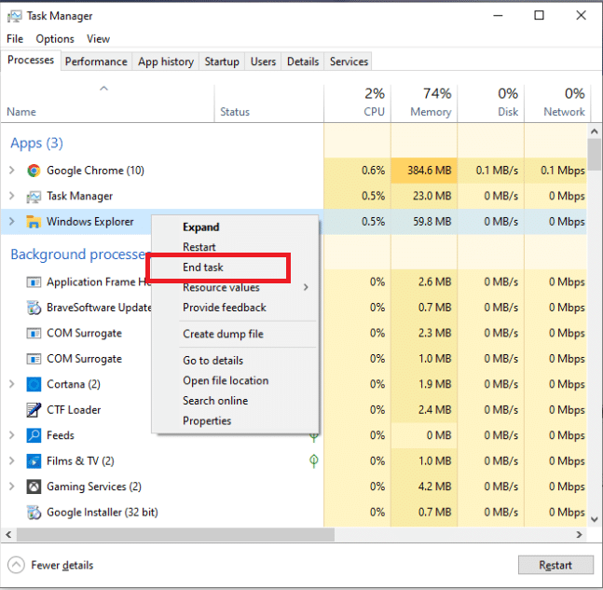Click the vertical scrollbar down arrow
The width and height of the screenshot is (603, 590).
(595, 519)
